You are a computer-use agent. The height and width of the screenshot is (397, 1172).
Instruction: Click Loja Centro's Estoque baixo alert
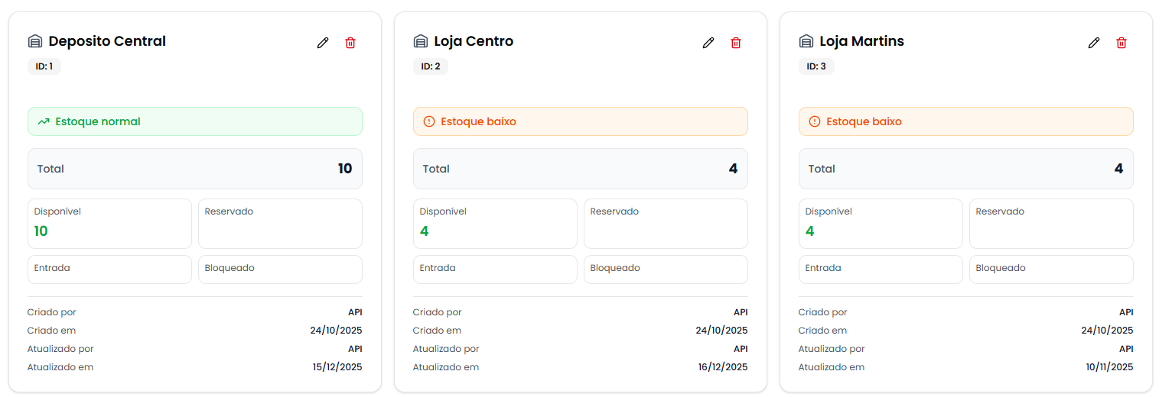(581, 121)
